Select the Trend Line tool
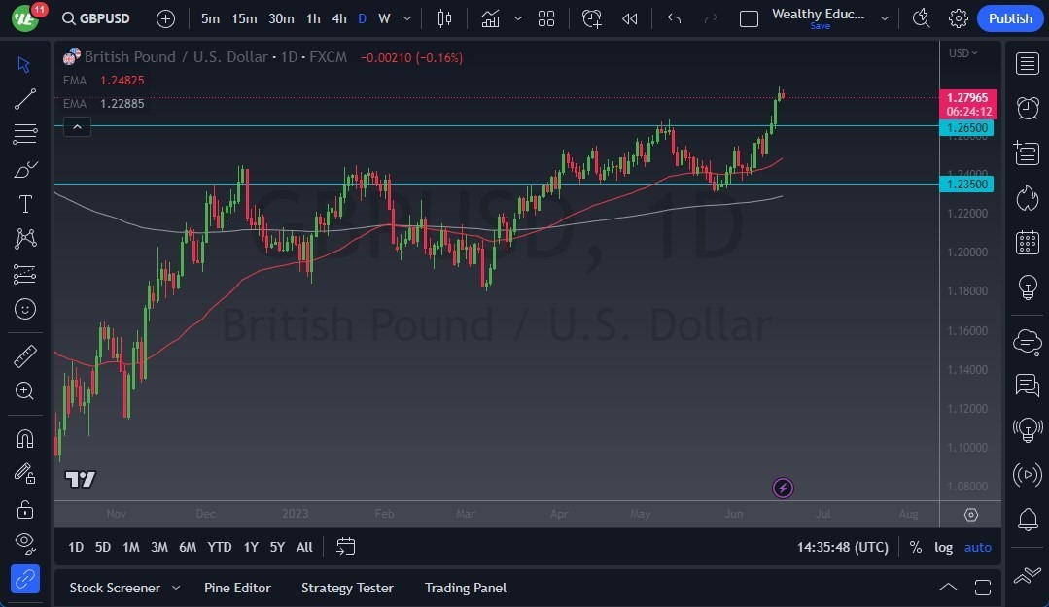This screenshot has width=1049, height=607. (x=25, y=99)
